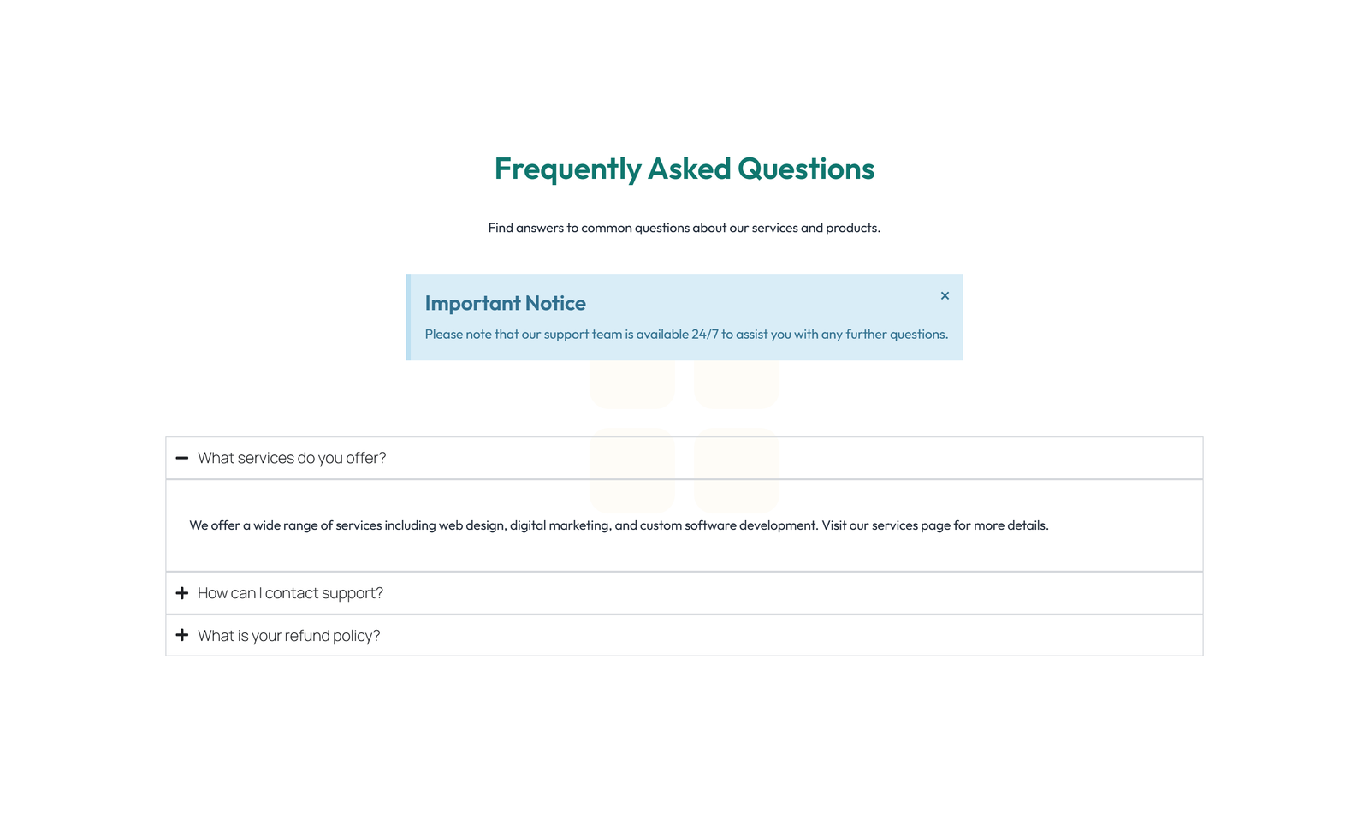Click the 24/7 support availability message
1369x837 pixels.
click(x=686, y=334)
